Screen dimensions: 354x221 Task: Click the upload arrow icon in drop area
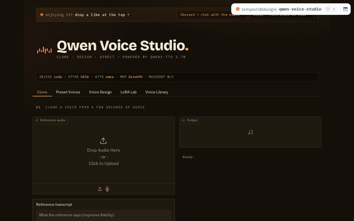click(x=103, y=141)
